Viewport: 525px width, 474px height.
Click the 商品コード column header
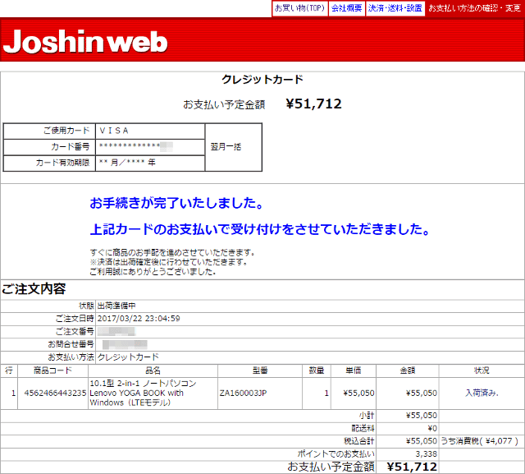[x=52, y=370]
